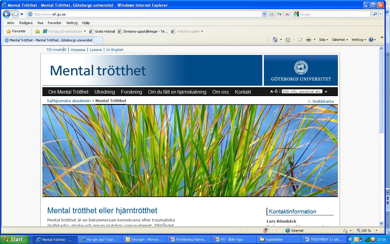Open the Visa menu
Image resolution: width=390 pixels, height=244 pixels.
coord(40,23)
